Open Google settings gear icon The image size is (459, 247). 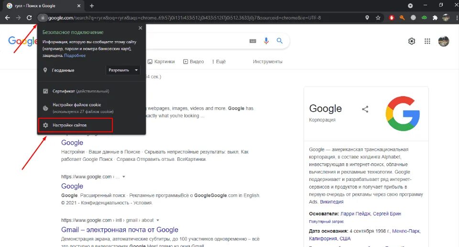coord(412,41)
